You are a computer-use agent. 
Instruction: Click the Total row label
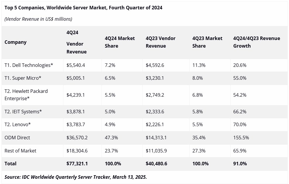coord(11,164)
